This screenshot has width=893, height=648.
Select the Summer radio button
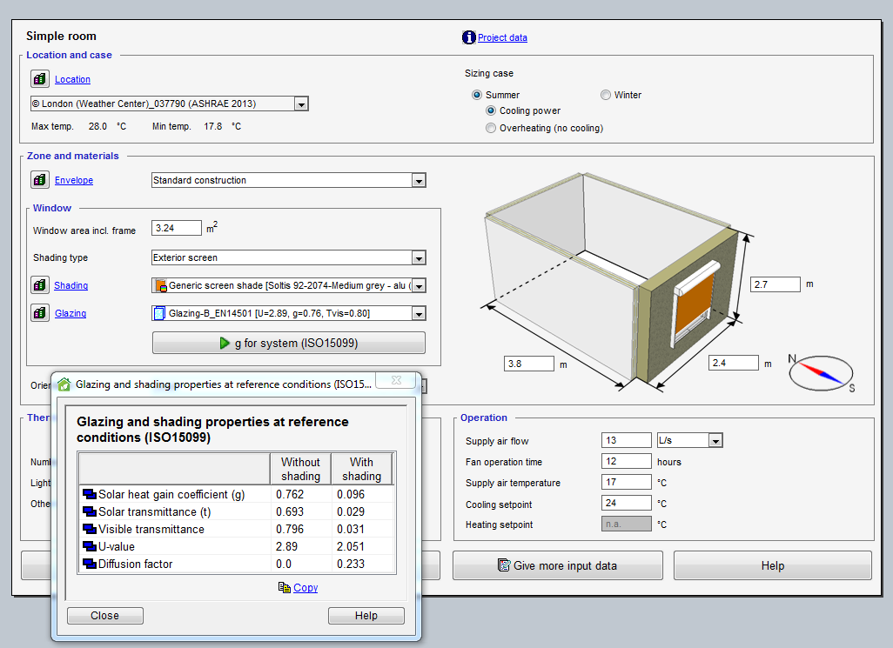(476, 94)
